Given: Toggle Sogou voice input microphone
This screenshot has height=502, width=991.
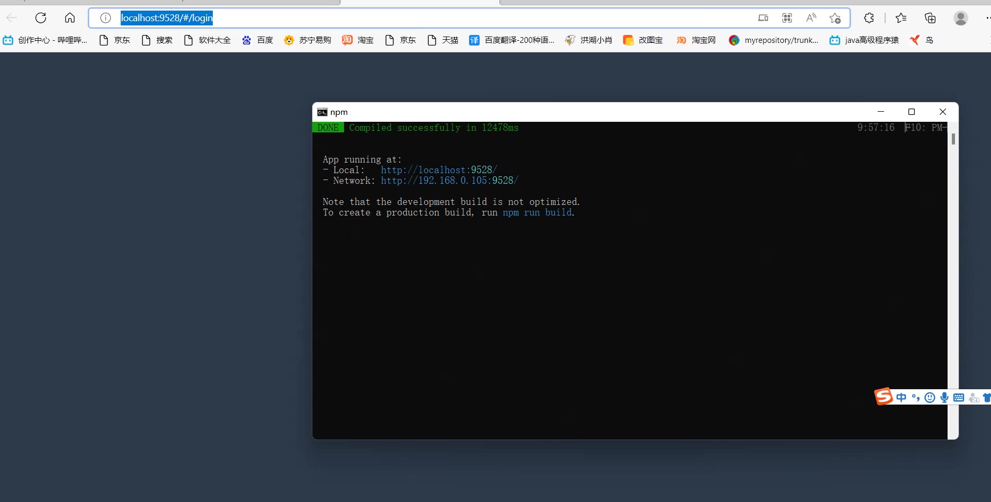Looking at the screenshot, I should (x=944, y=398).
